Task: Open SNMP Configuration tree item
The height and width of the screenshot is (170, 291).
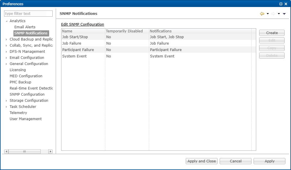Action: (27, 94)
